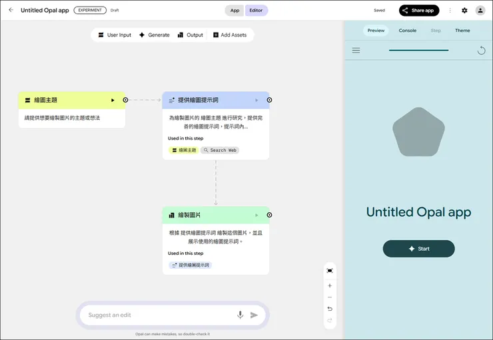493x340 pixels.
Task: Click the yellow 繪圖主題 chip in the prompt node
Action: (x=184, y=150)
